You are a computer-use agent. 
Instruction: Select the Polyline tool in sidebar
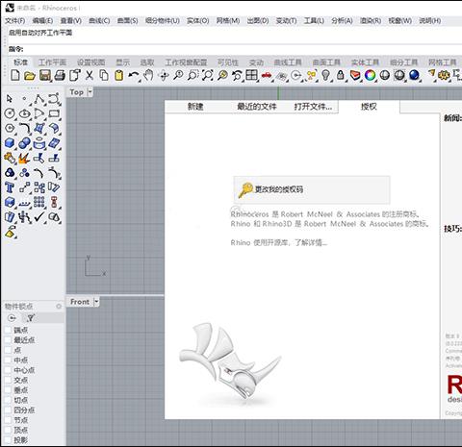coord(39,99)
